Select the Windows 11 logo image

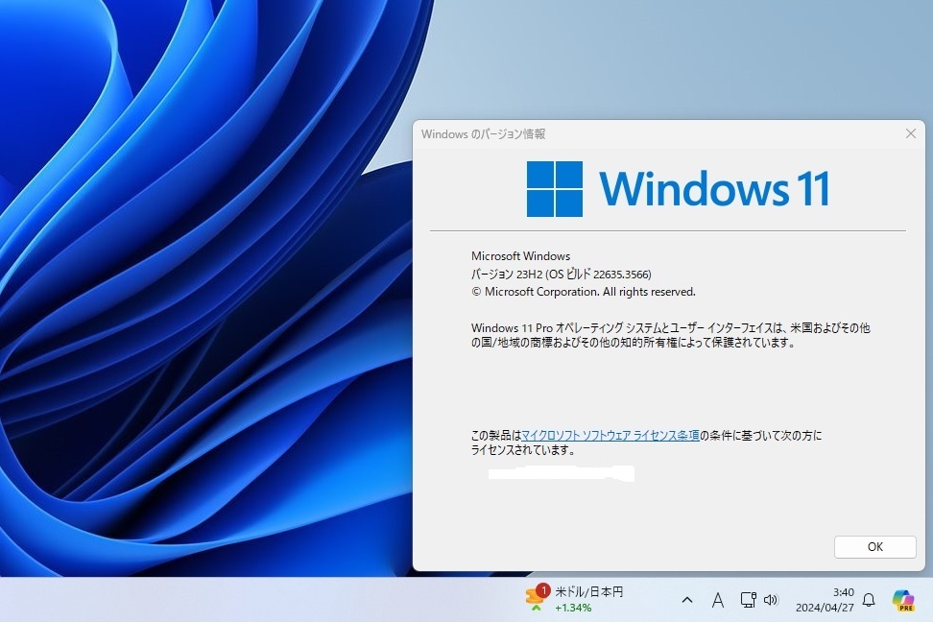[x=678, y=188]
